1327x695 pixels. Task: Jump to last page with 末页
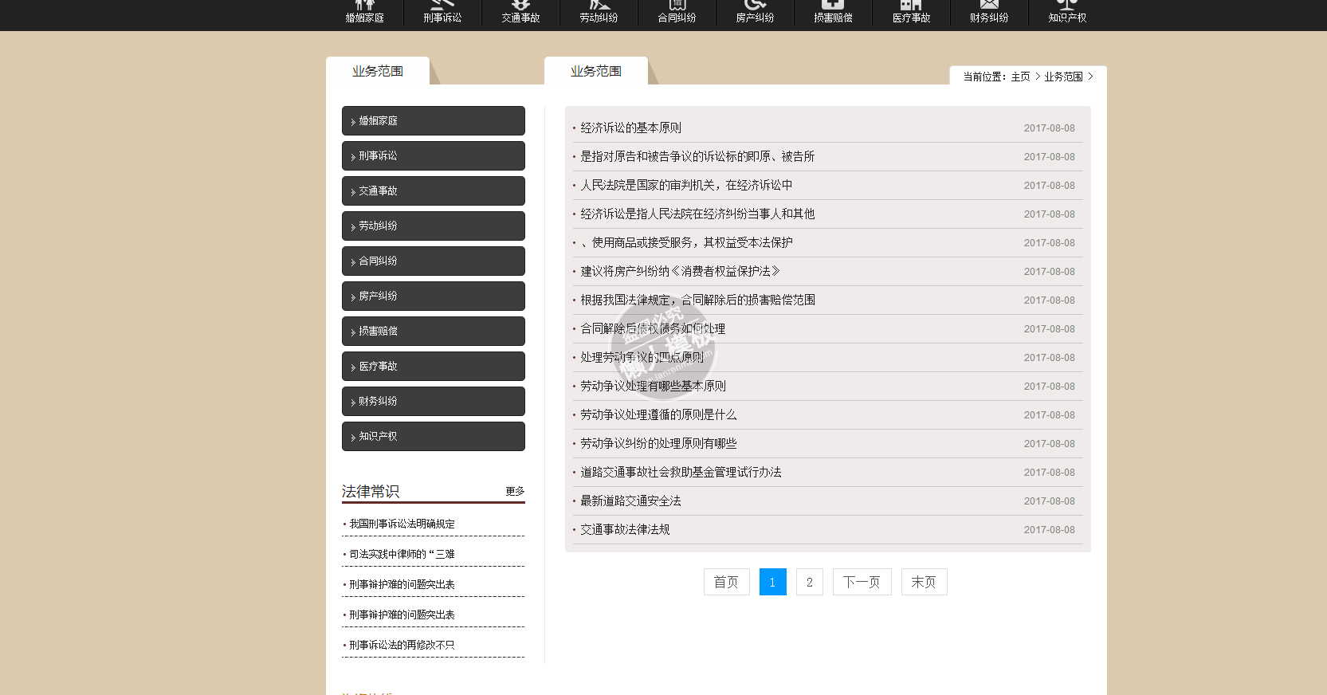click(924, 582)
